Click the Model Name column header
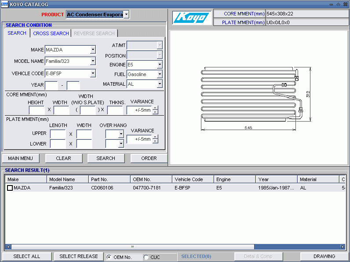The image size is (350, 262). click(x=68, y=179)
